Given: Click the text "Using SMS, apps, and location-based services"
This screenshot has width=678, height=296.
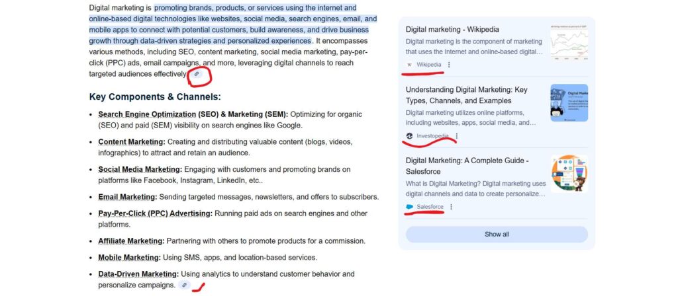Looking at the screenshot, I should (x=240, y=258).
